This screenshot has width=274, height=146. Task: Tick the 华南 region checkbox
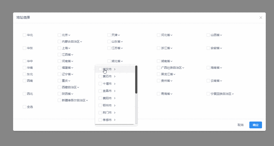pos(25,68)
